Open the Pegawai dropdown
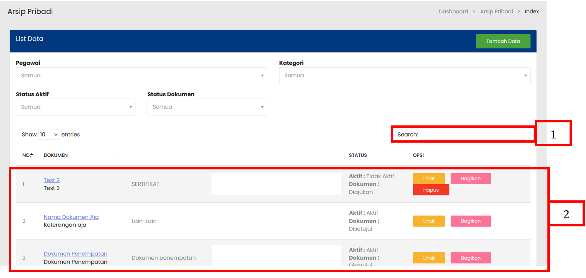The width and height of the screenshot is (586, 278). point(141,76)
